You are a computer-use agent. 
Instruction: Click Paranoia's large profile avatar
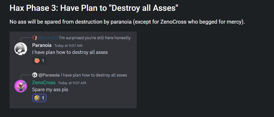coord(21,49)
